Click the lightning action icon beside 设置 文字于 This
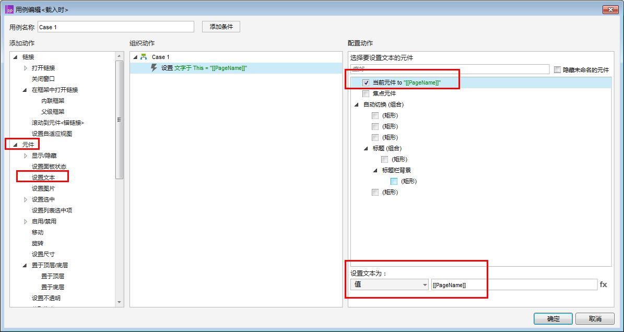The height and width of the screenshot is (332, 624). 154,68
